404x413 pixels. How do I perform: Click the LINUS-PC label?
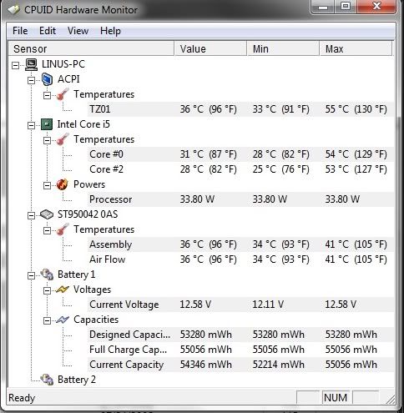[63, 64]
